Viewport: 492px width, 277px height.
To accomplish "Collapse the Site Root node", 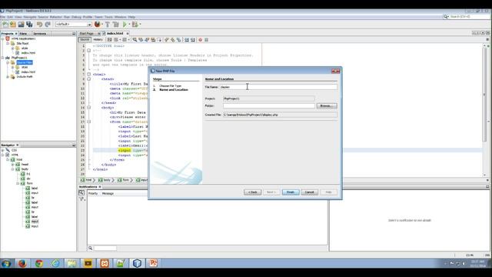I will click(8, 43).
